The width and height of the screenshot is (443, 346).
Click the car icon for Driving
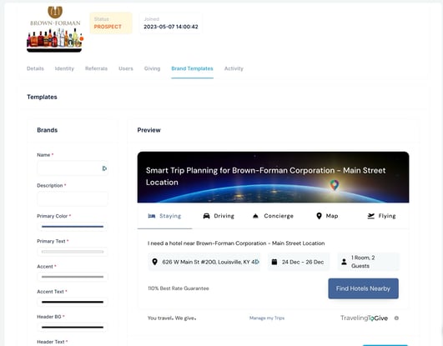click(207, 216)
